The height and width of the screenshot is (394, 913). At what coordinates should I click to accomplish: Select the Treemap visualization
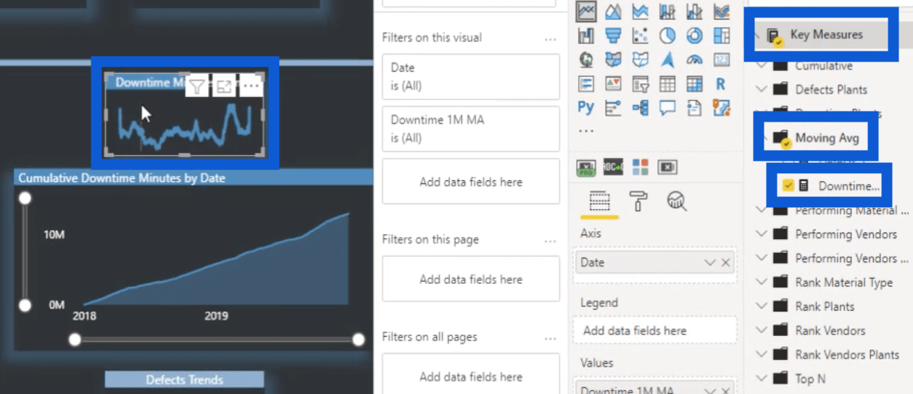(x=721, y=35)
